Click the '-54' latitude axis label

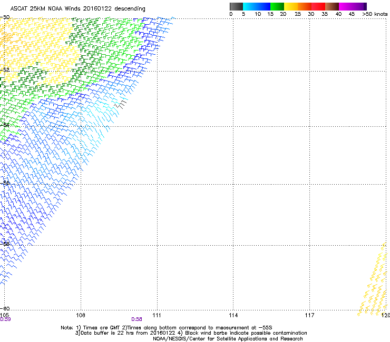pyautogui.click(x=5, y=125)
